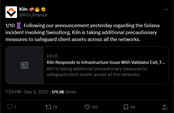Screen dimensions: 174x113
Task: Open the Kiln display name
Action: pos(23,9)
